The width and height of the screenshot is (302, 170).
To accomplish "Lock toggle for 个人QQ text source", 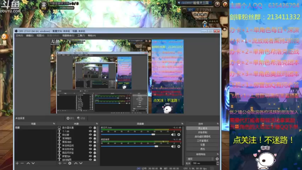I will pos(95,131).
